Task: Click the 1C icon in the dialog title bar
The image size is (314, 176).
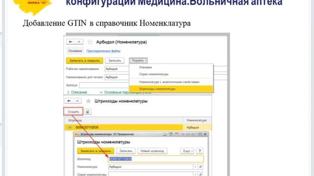Action: (x=77, y=134)
